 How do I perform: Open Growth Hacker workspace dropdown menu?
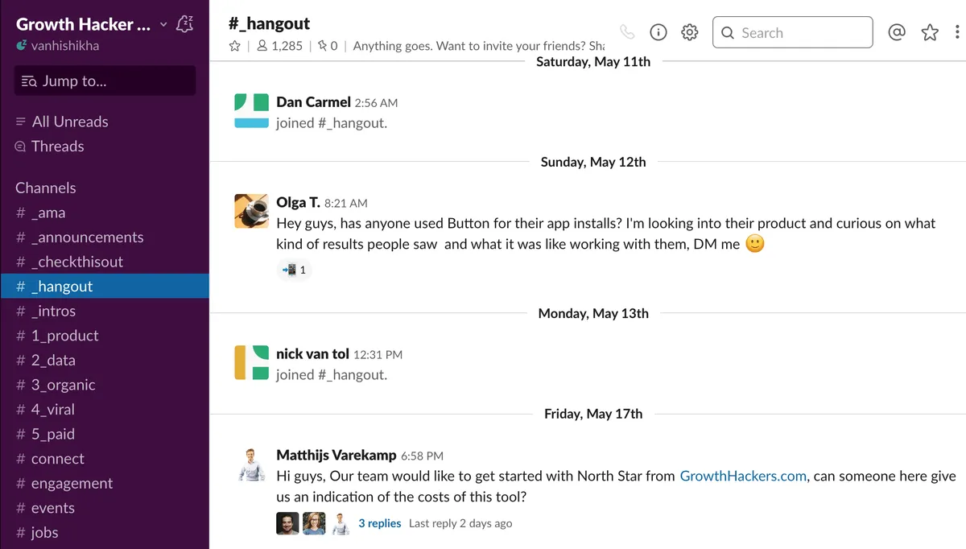click(91, 24)
